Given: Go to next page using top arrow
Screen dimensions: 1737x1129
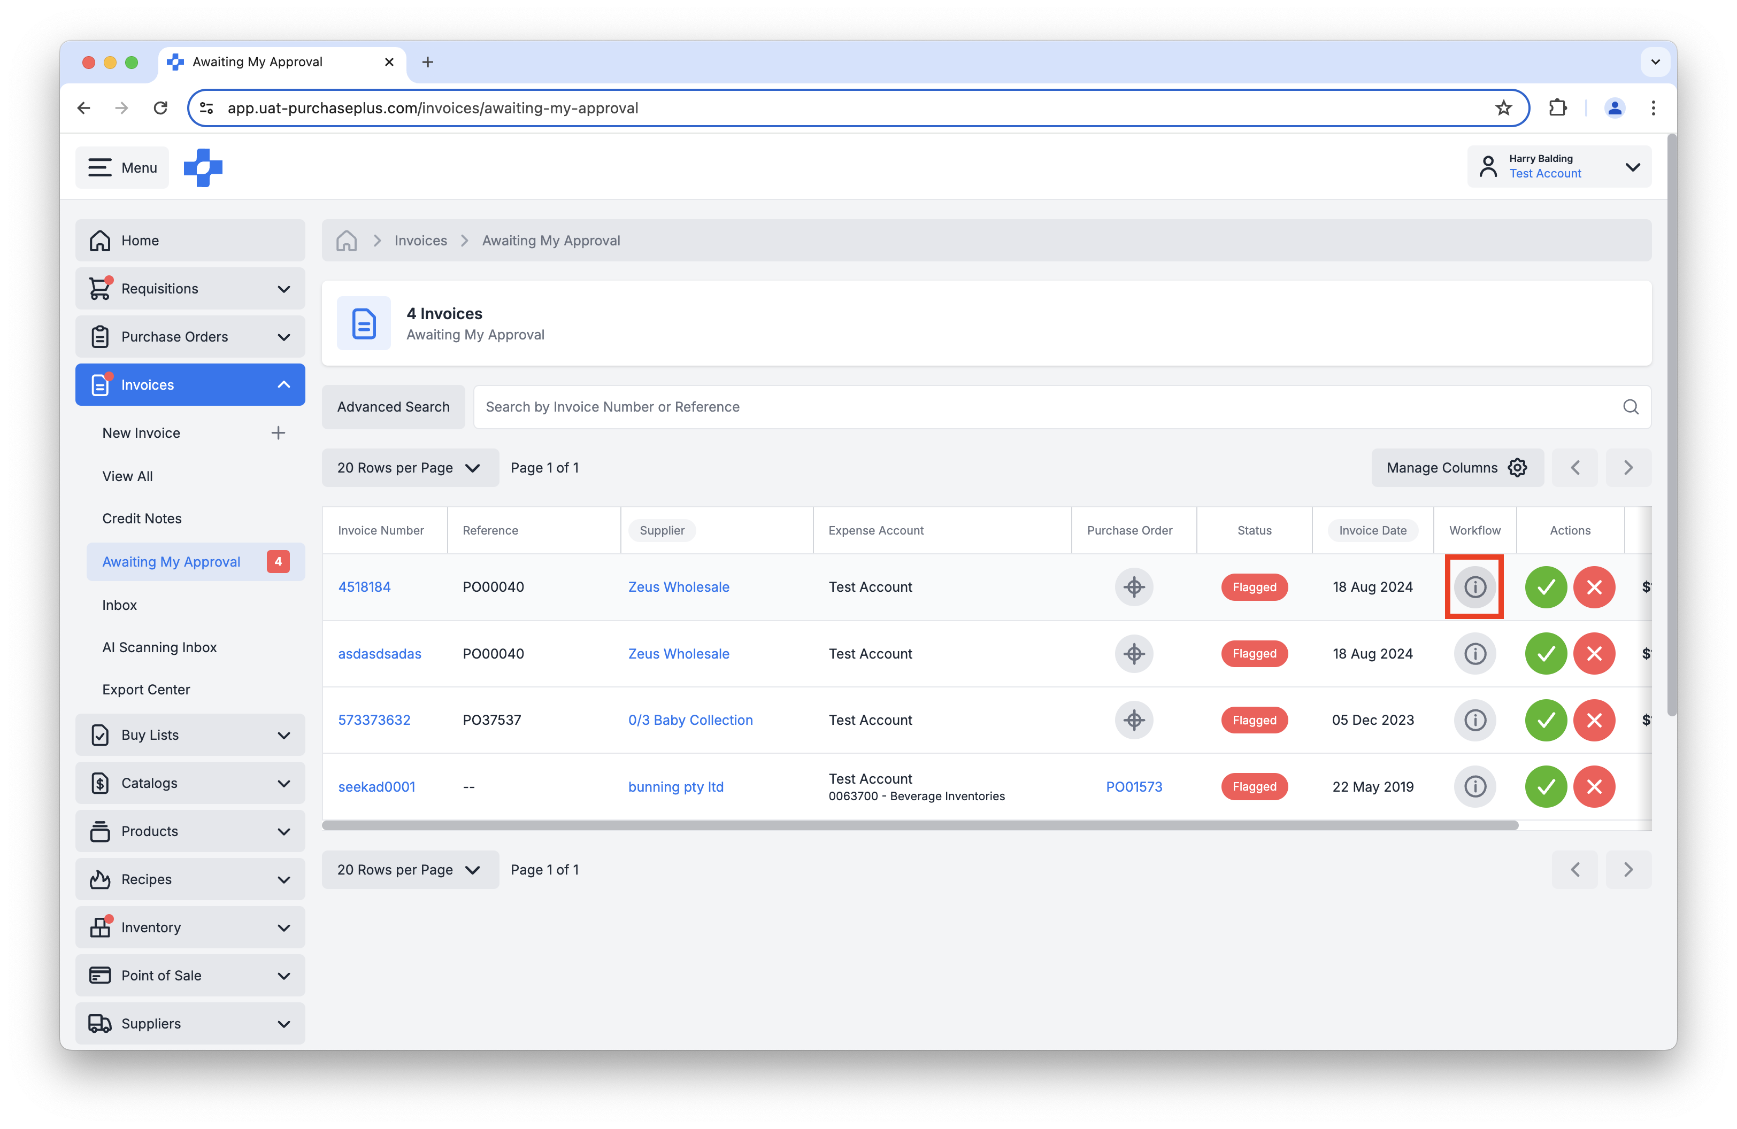Looking at the screenshot, I should (1627, 468).
